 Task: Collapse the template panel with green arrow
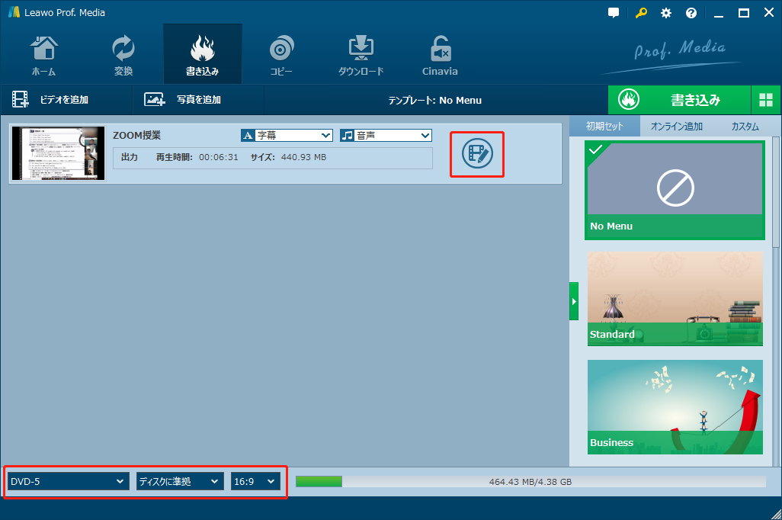pos(574,301)
